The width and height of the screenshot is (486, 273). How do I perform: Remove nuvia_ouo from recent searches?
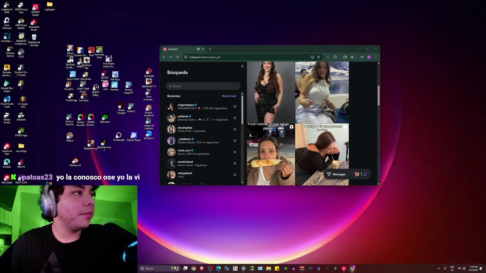235,152
